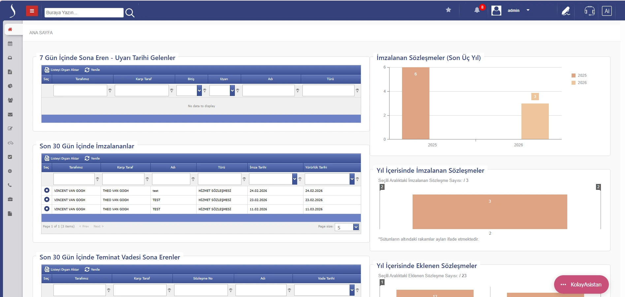This screenshot has width=625, height=297.
Task: Click Yenile in Son 30 Gün table
Action: point(93,158)
